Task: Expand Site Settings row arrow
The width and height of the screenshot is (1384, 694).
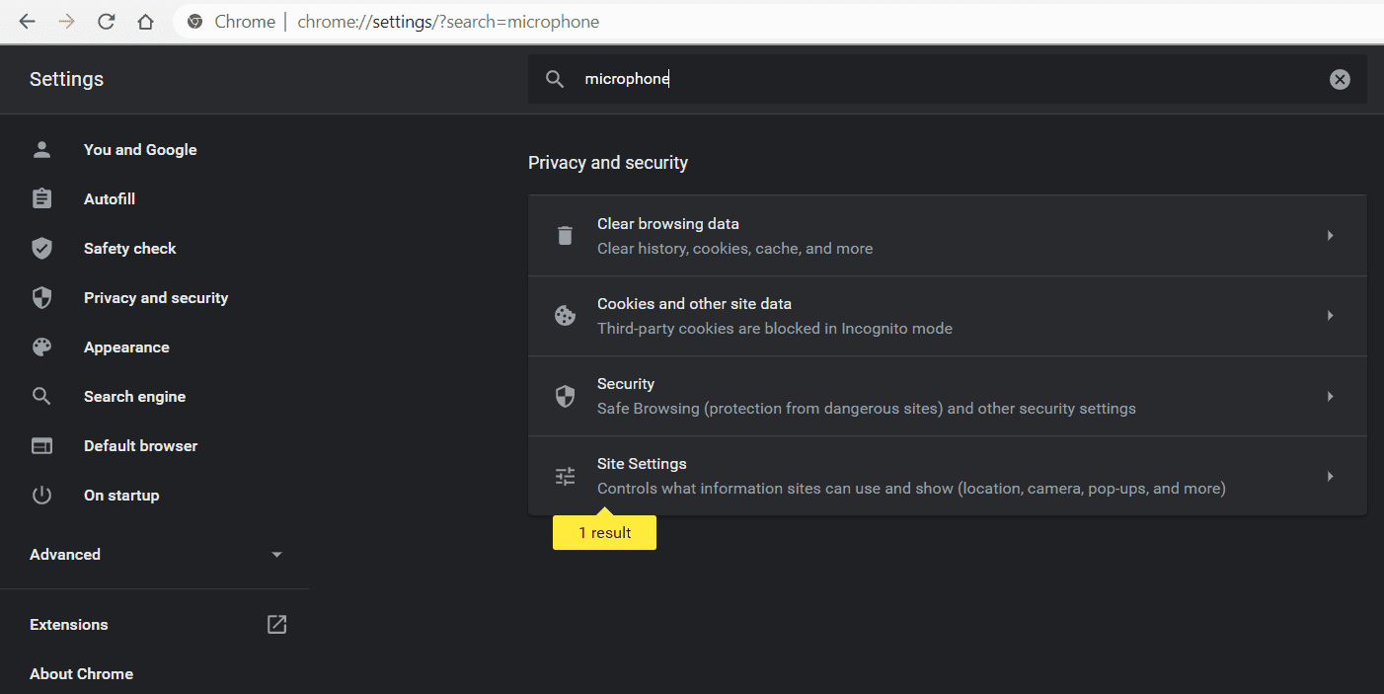Action: (1331, 476)
